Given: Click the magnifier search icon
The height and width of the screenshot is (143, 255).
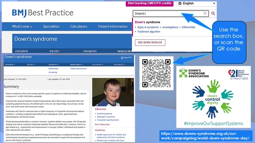Looking at the screenshot, I should tap(213, 13).
